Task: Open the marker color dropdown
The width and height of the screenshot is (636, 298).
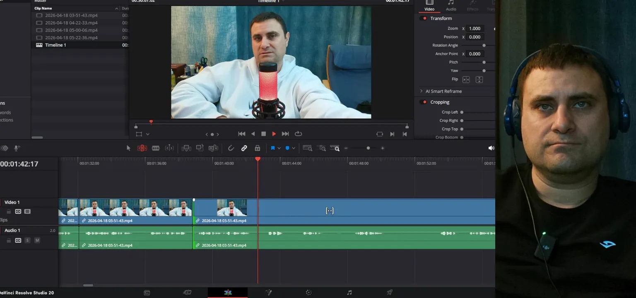Action: (294, 148)
